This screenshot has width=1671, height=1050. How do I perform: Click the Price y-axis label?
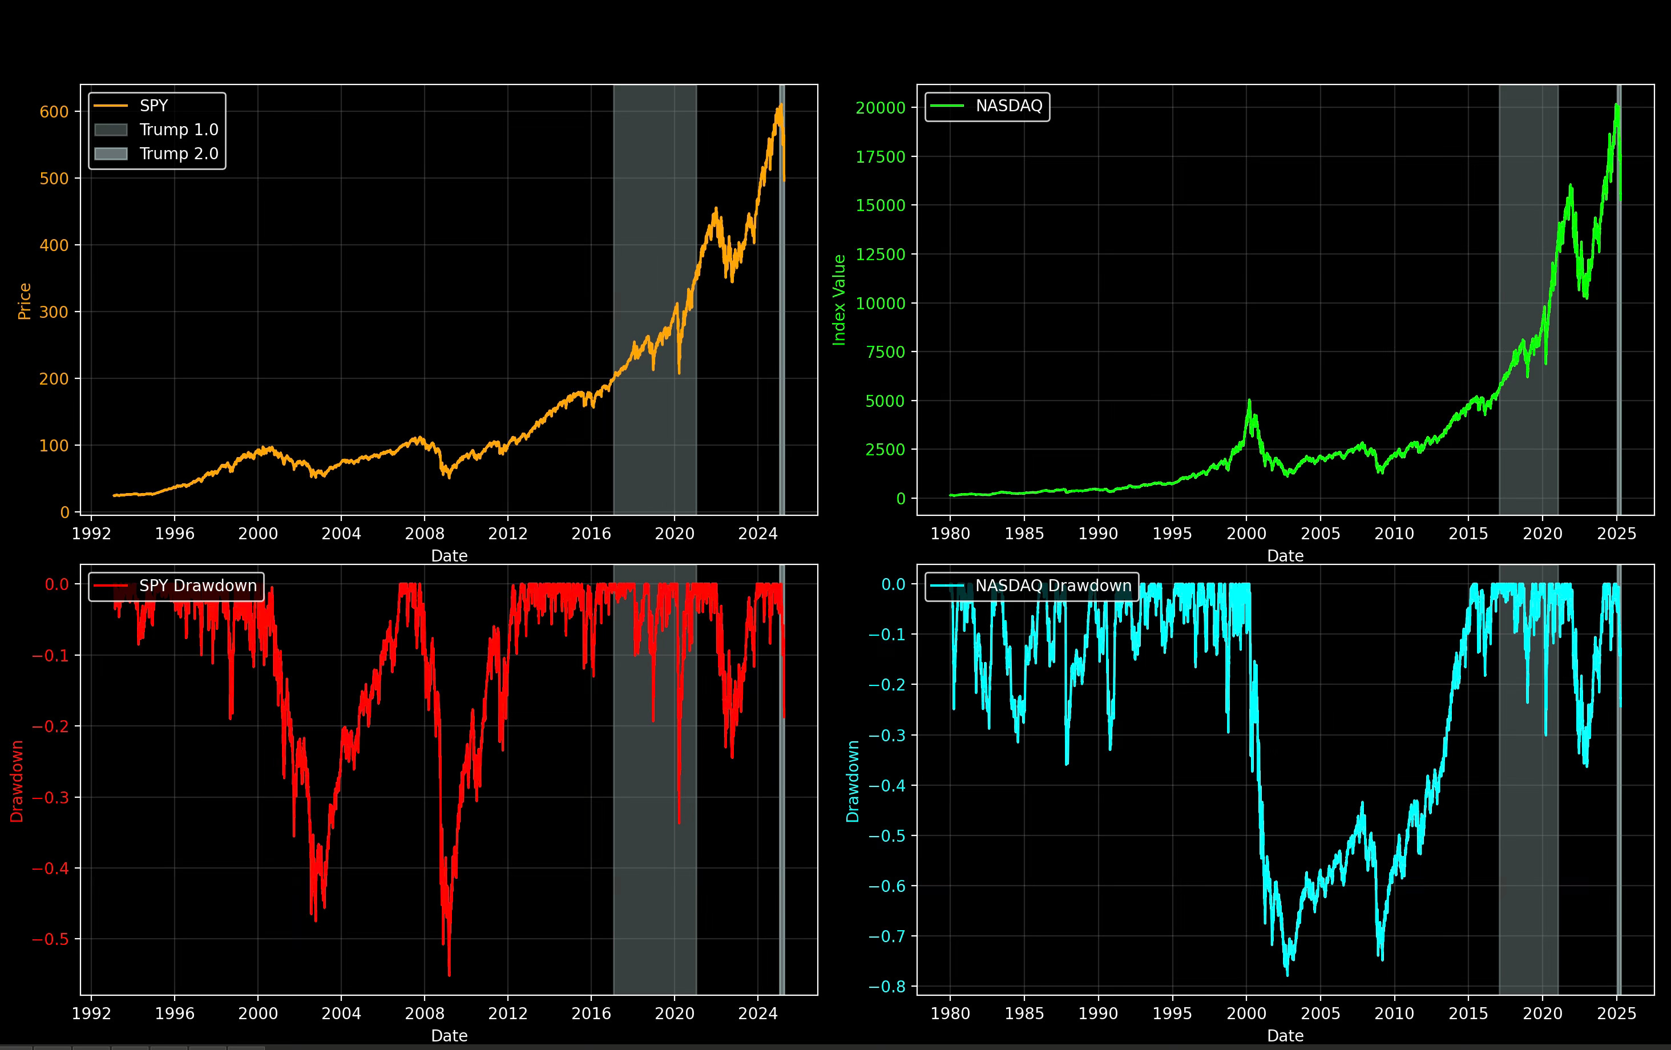click(x=25, y=301)
